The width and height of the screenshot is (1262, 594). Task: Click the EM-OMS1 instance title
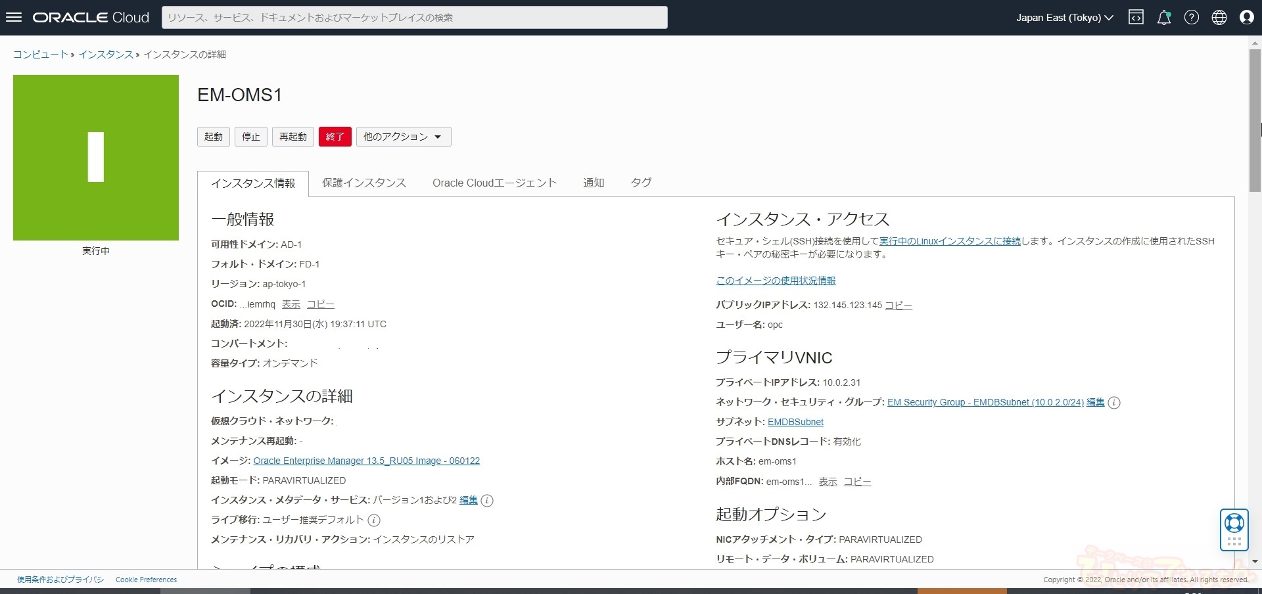point(240,95)
